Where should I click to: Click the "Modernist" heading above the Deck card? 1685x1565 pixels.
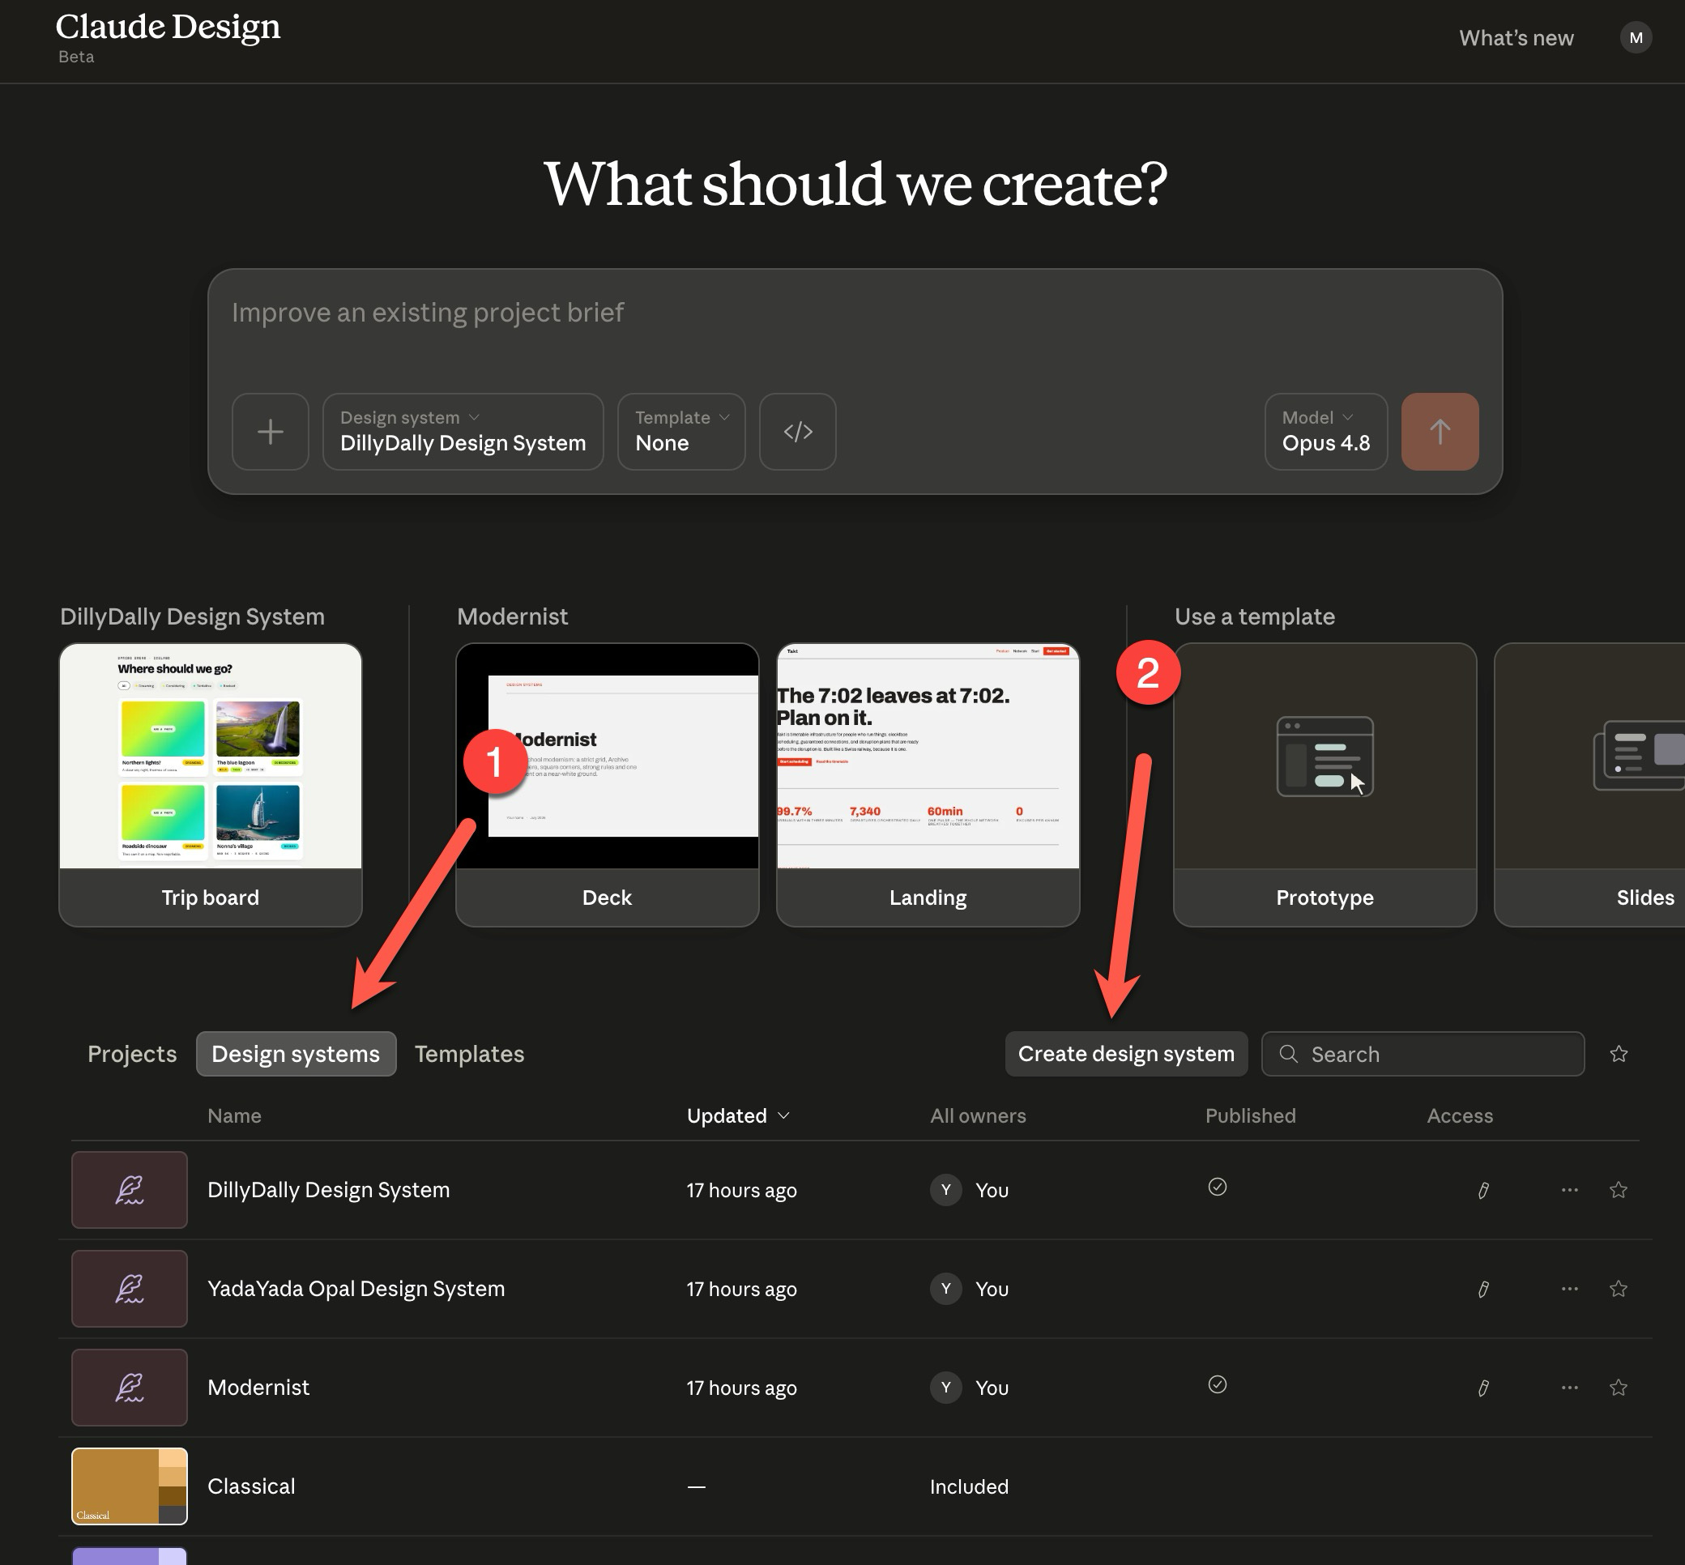coord(512,616)
